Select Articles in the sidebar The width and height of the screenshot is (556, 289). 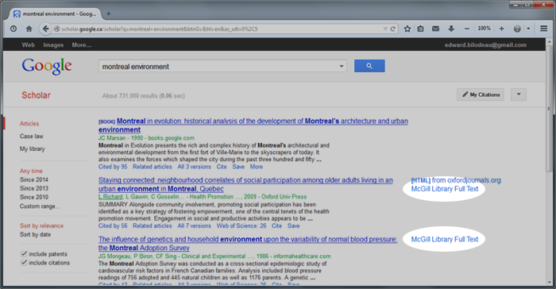29,124
